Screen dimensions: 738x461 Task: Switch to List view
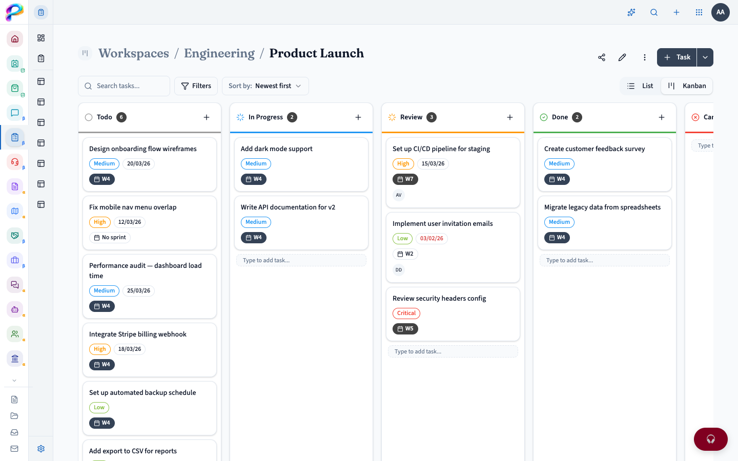[x=640, y=86]
